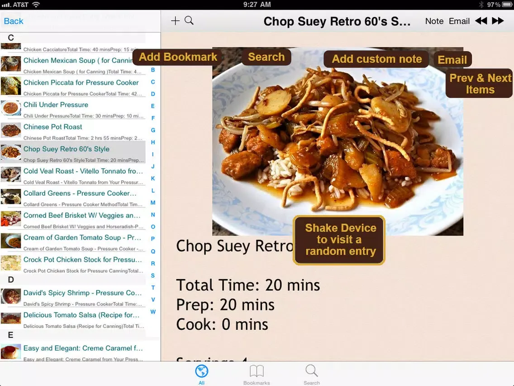The width and height of the screenshot is (514, 386).
Task: Jump to index letter S
Action: click(x=153, y=275)
